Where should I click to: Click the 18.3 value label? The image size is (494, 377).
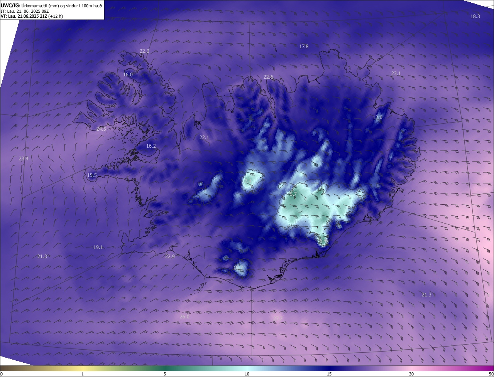(475, 16)
